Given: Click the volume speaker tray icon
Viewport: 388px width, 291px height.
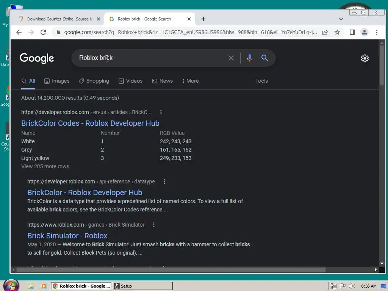Looking at the screenshot, I should [352, 286].
